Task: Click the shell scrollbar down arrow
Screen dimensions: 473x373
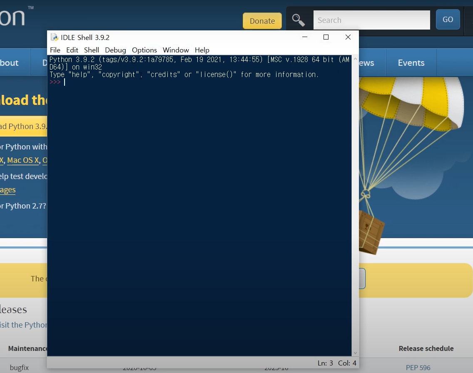Action: [355, 353]
